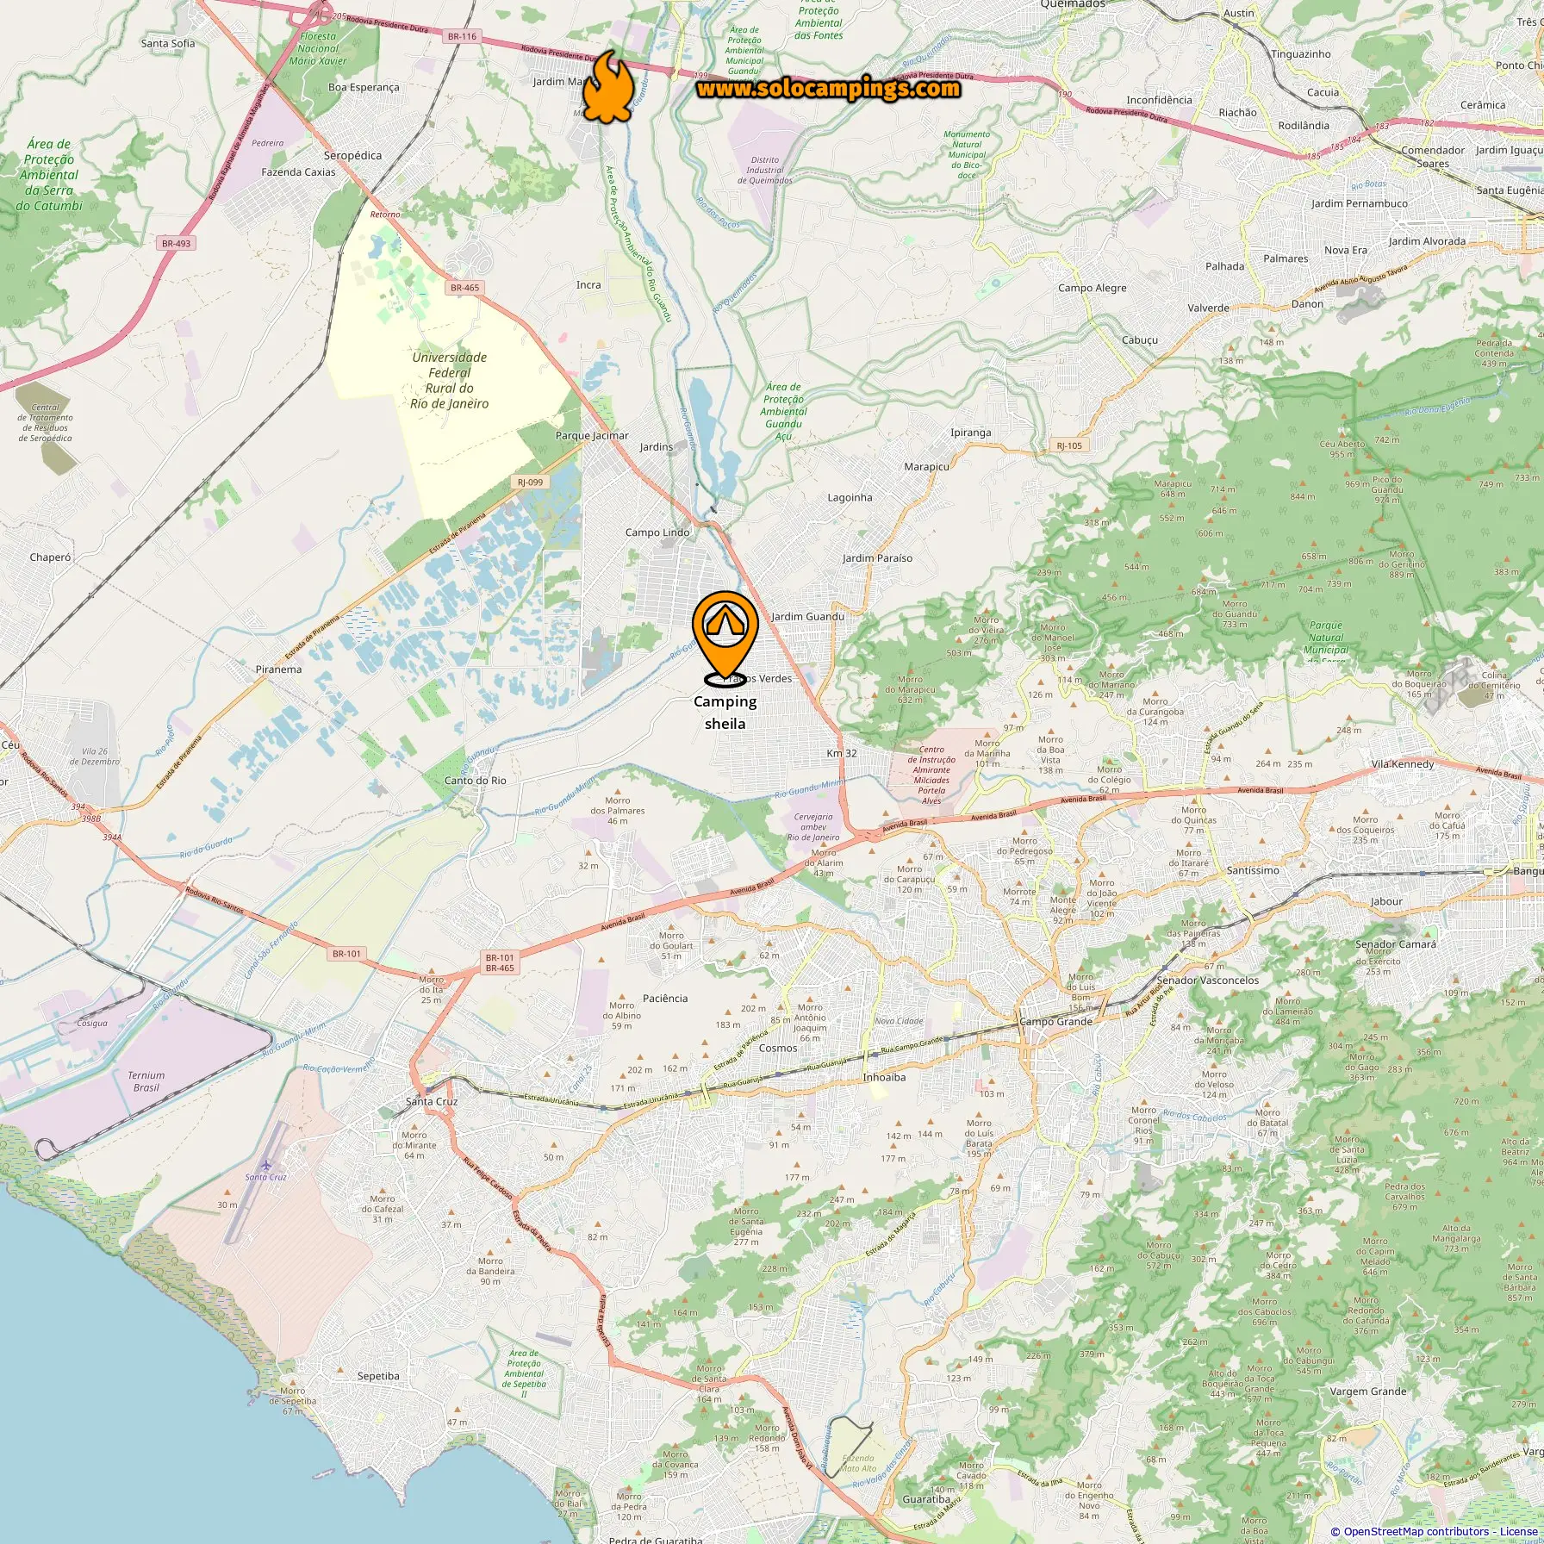Select the Vila Kennedy label

pos(1403,764)
